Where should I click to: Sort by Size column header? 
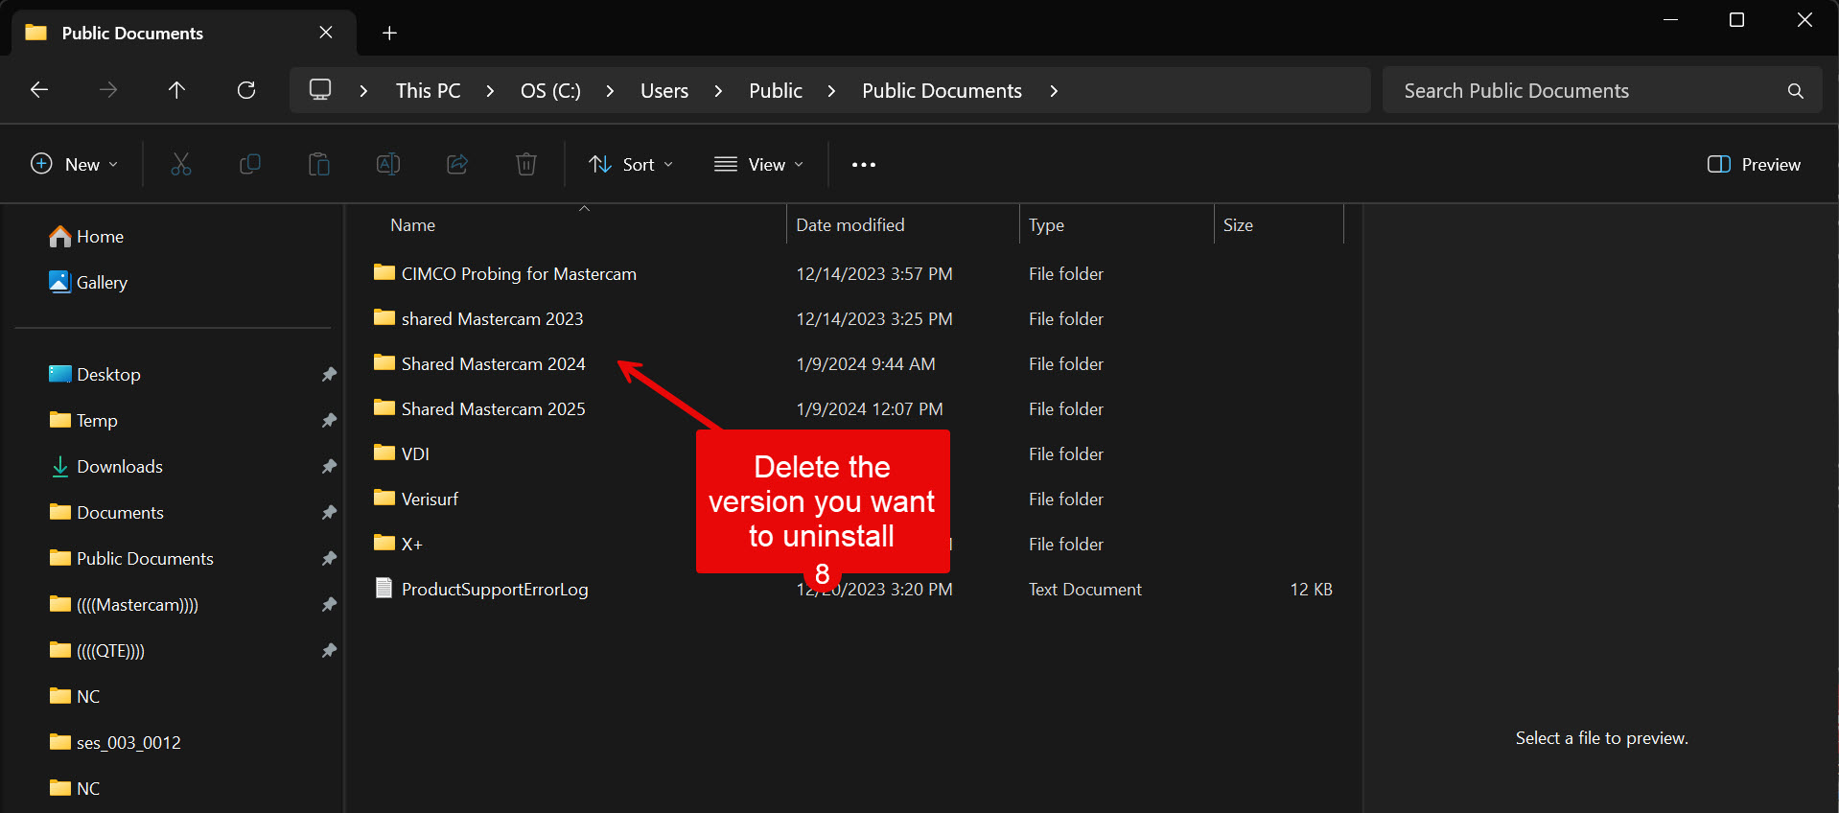pyautogui.click(x=1238, y=225)
